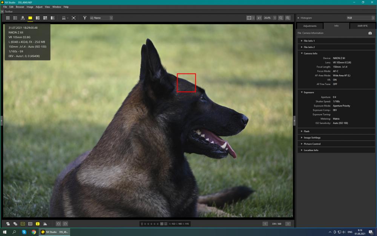377x236 pixels.
Task: Go to the next image
Action: tap(288, 224)
